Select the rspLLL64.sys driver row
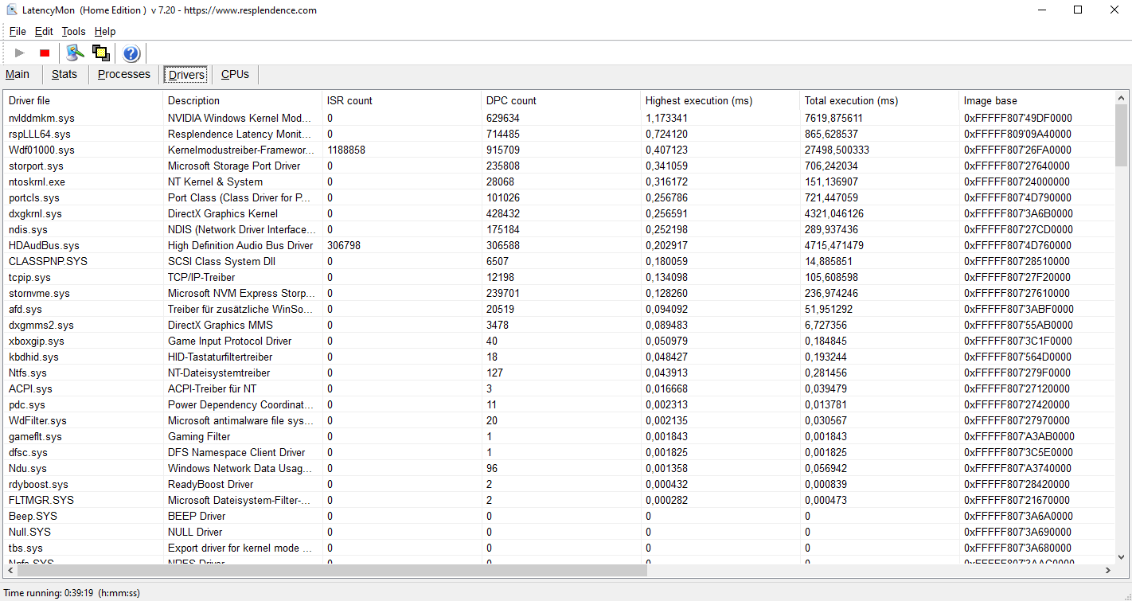Screen dimensions: 1132x601 [559, 134]
